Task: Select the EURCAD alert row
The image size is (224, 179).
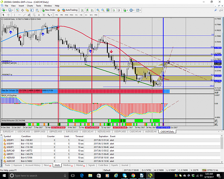Action: click(111, 151)
